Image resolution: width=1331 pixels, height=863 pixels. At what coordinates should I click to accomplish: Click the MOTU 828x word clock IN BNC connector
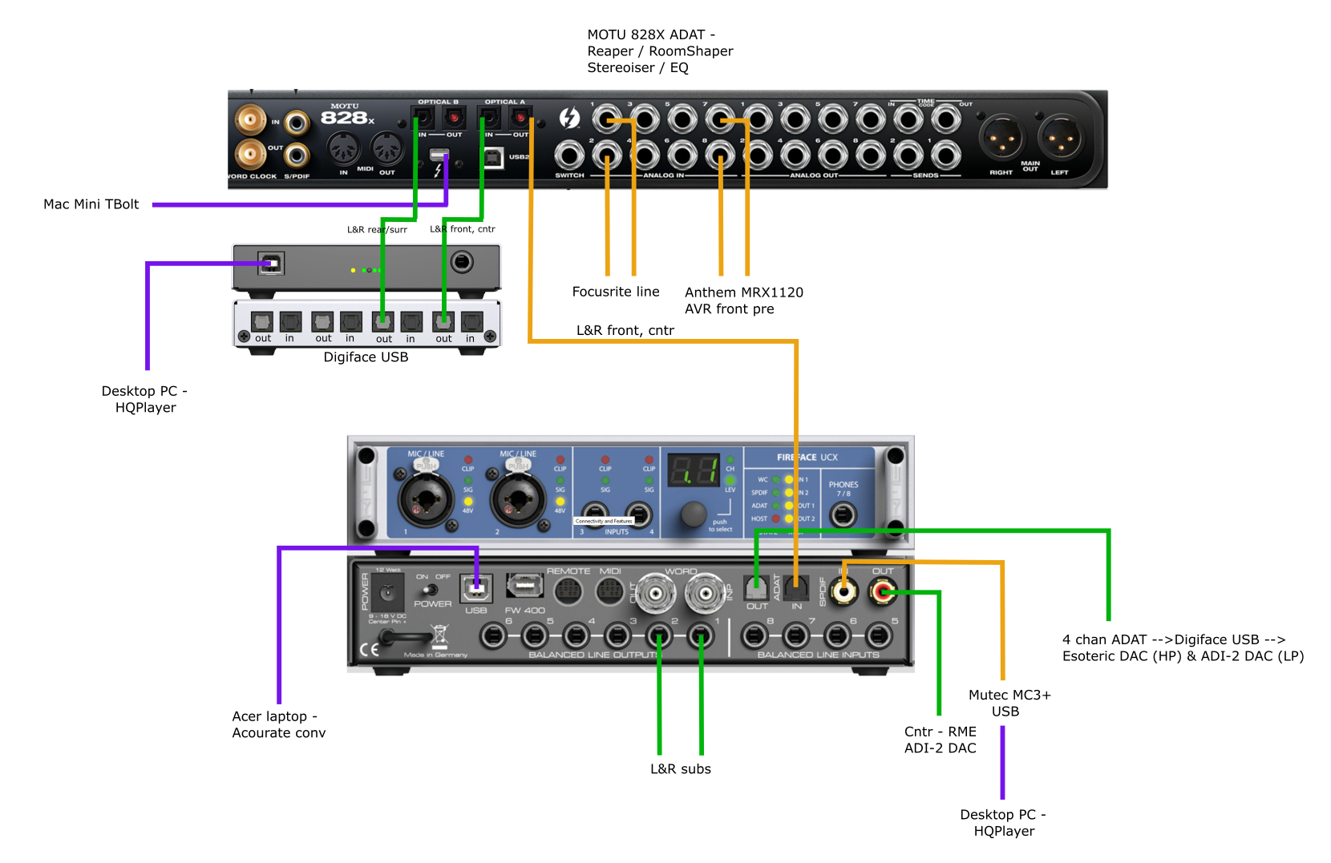(x=250, y=120)
